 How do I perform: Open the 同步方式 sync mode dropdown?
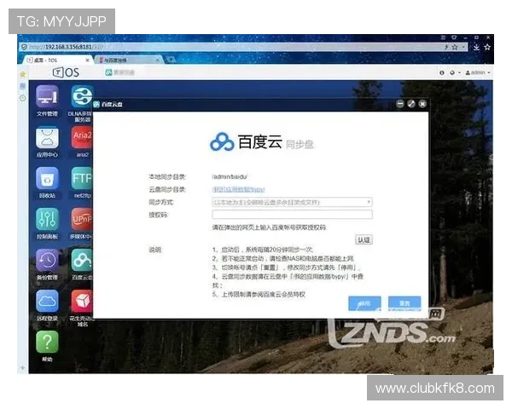(x=292, y=202)
